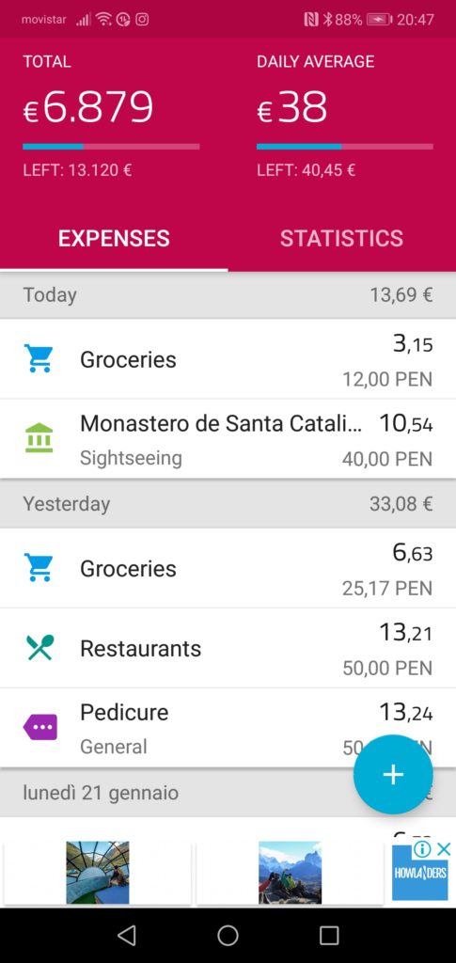Click the purple tag icon beside Pedicure
The image size is (456, 963).
tap(39, 728)
